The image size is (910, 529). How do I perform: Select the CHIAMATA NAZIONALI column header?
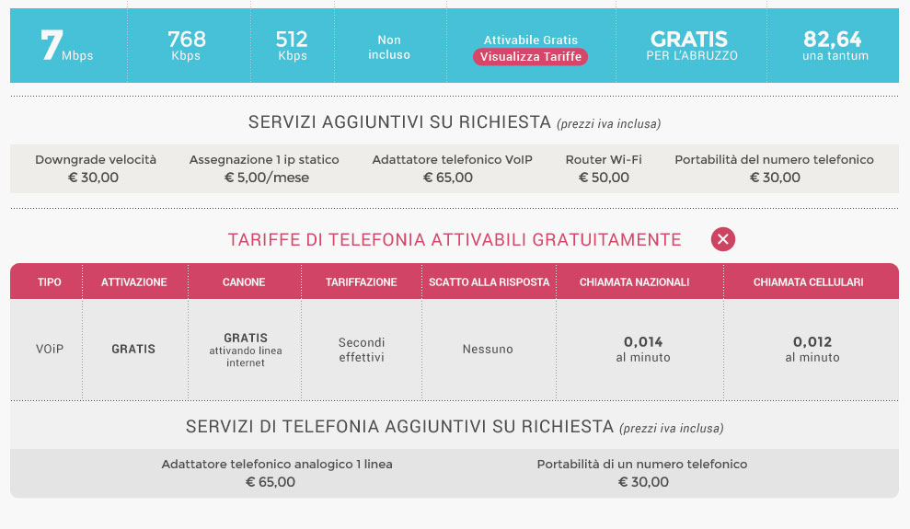tap(634, 282)
